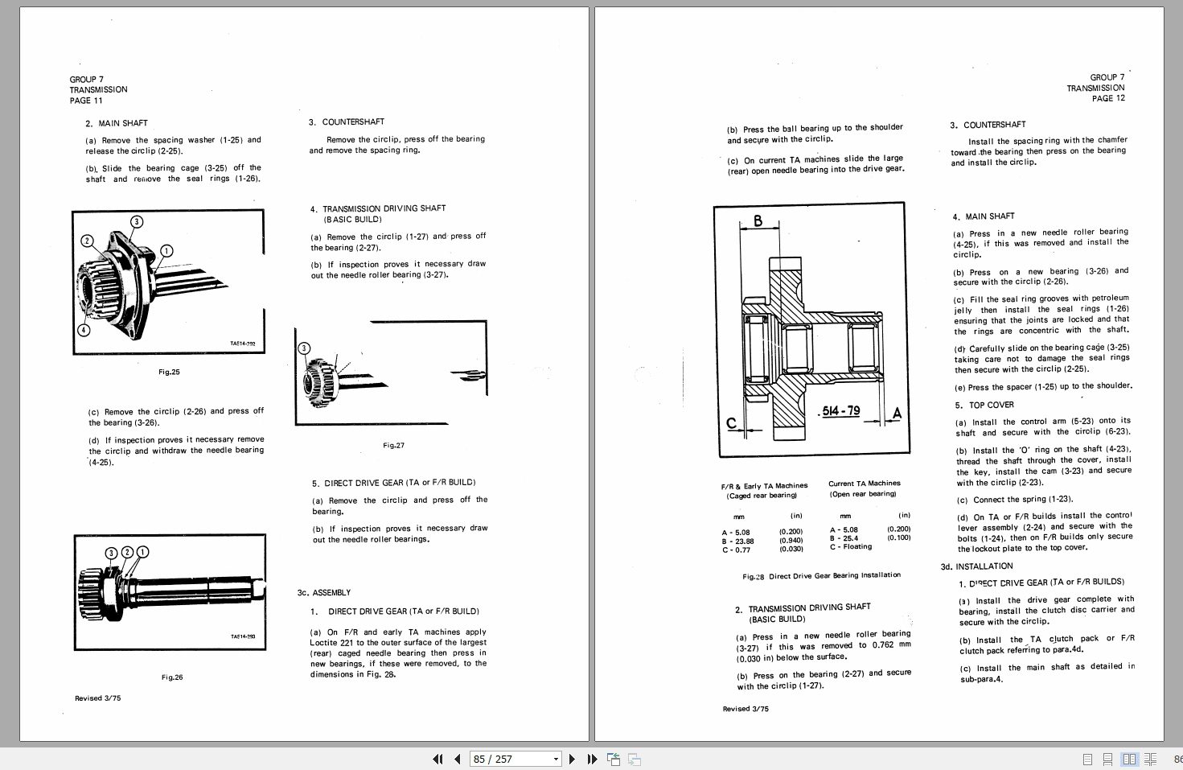Click the '3. COUNTERSHAFT' heading on page 11

[x=347, y=122]
